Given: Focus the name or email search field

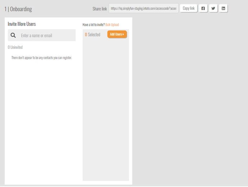Looking at the screenshot, I should coord(42,35).
